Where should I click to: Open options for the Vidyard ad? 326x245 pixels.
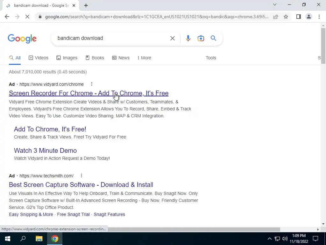(x=92, y=84)
